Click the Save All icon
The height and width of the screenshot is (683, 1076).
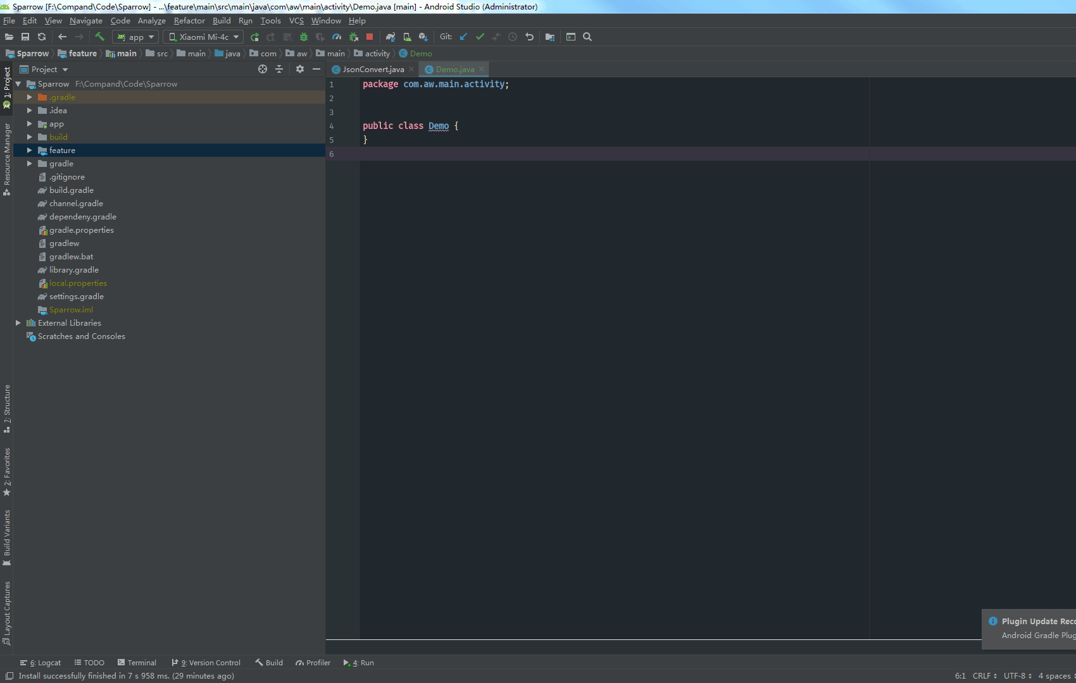pos(25,37)
